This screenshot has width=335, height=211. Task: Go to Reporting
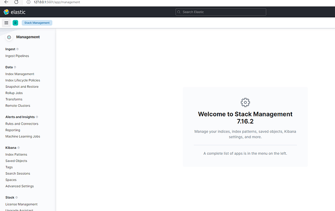(x=13, y=130)
